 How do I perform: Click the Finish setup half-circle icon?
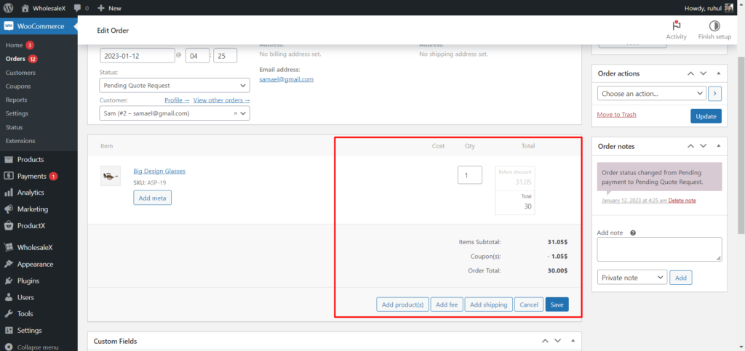(714, 25)
